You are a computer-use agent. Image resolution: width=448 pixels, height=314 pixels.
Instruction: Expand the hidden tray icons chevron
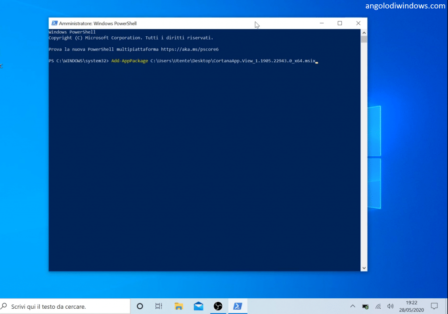coord(353,306)
